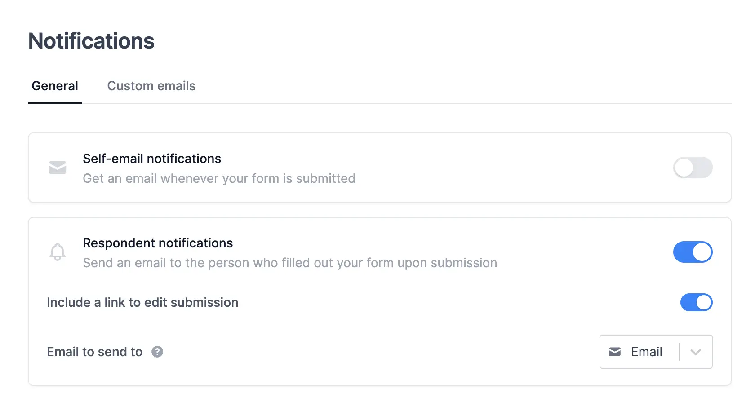Click 'Send an email to the person' description
The image size is (755, 415).
click(x=290, y=263)
